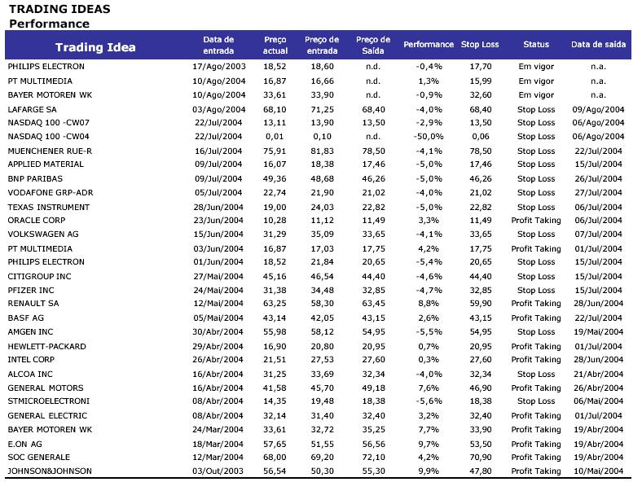This screenshot has width=642, height=482.
Task: Select the JOHNSON&JOHNSON row name
Action: (x=50, y=471)
